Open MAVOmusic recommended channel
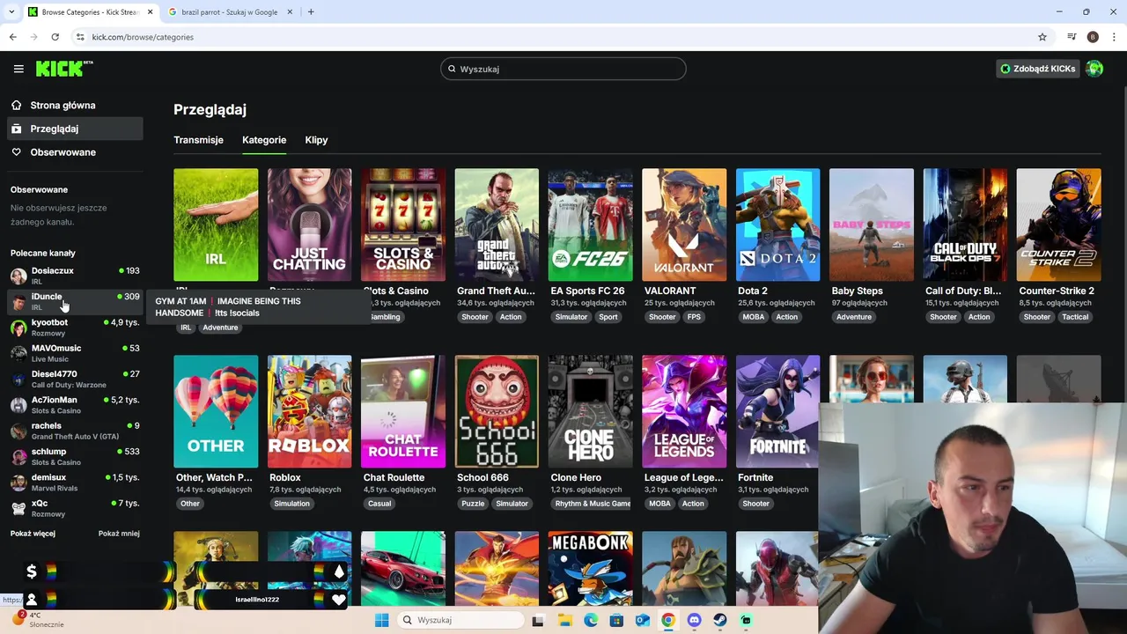The height and width of the screenshot is (634, 1127). coord(74,353)
